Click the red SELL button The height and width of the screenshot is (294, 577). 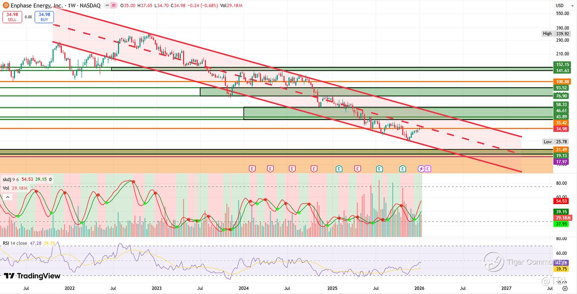(x=12, y=17)
